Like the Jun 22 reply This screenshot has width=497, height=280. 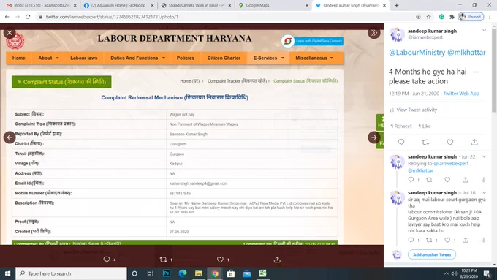pyautogui.click(x=447, y=180)
